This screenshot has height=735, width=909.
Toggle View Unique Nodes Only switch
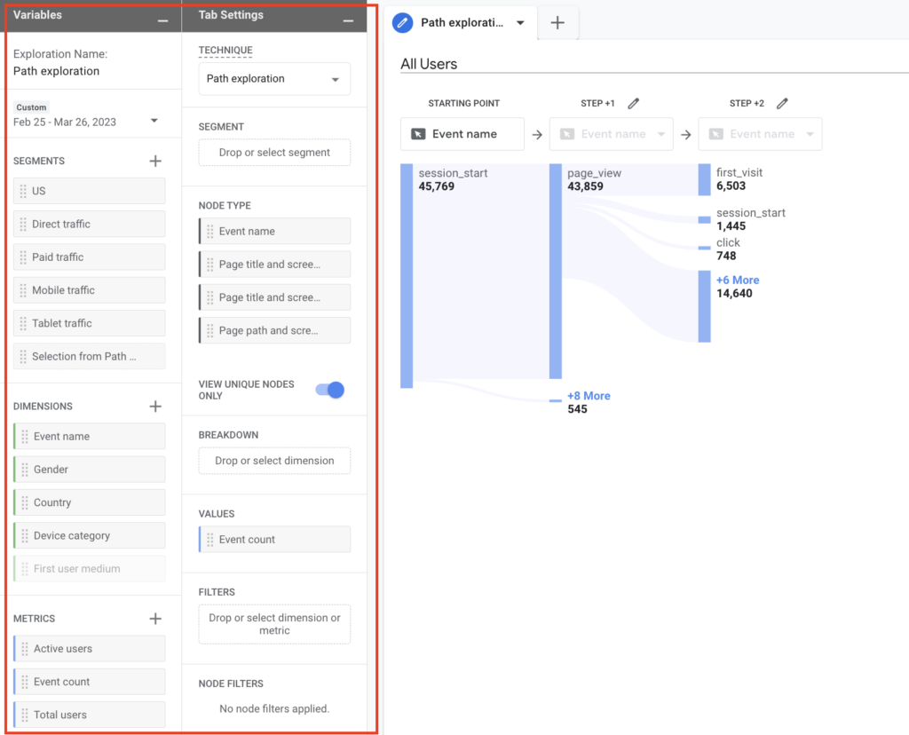[x=329, y=390]
